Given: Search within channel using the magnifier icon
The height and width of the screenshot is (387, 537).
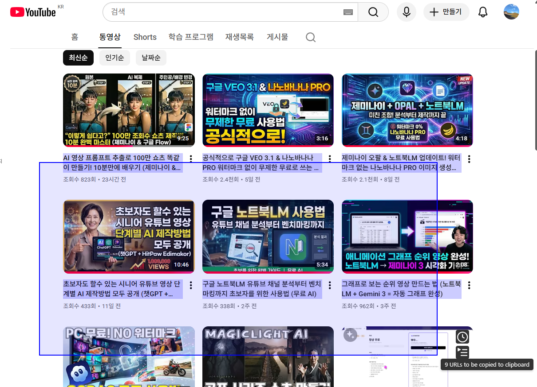Looking at the screenshot, I should point(311,37).
